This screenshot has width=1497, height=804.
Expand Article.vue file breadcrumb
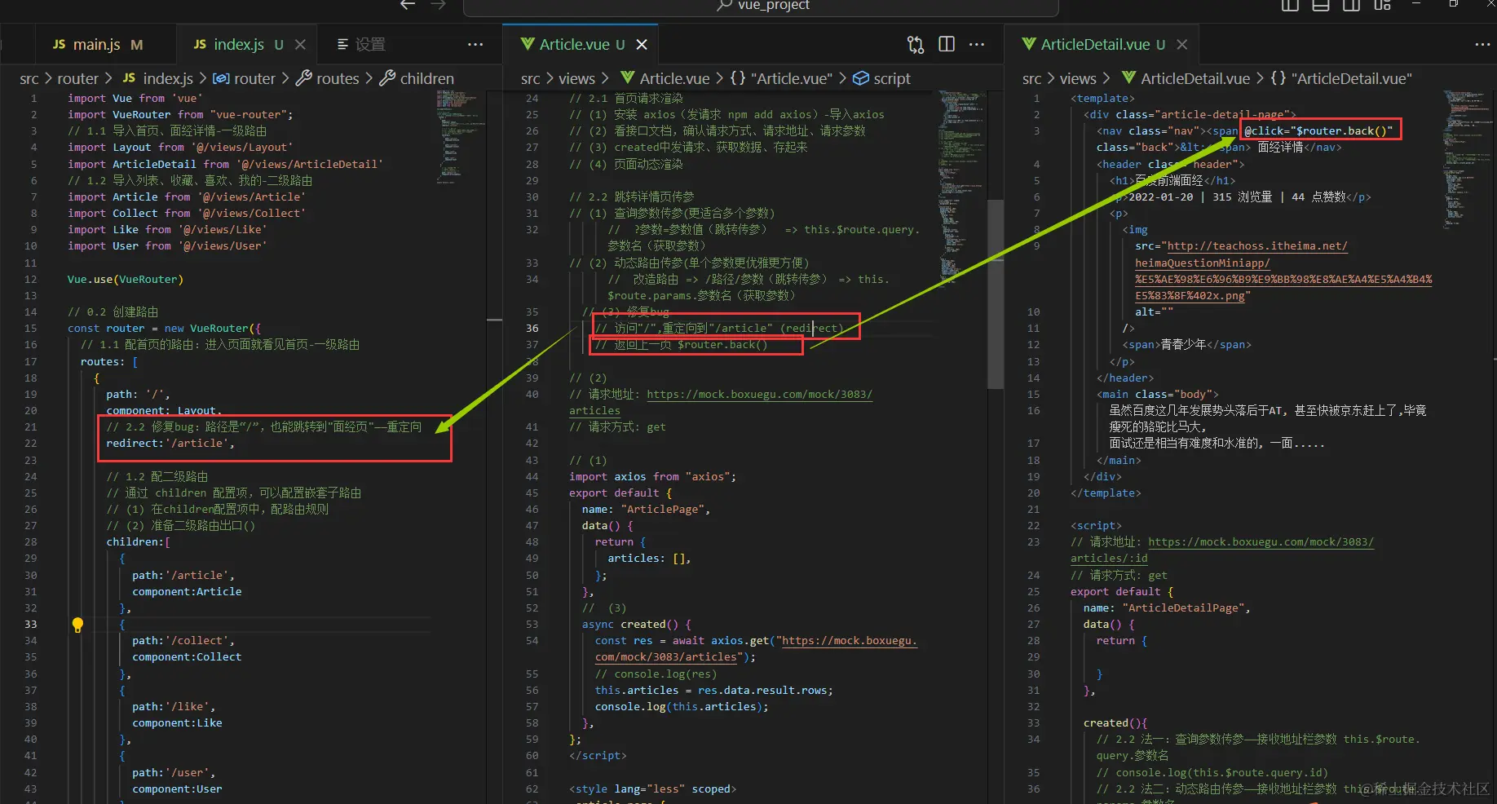pyautogui.click(x=674, y=78)
